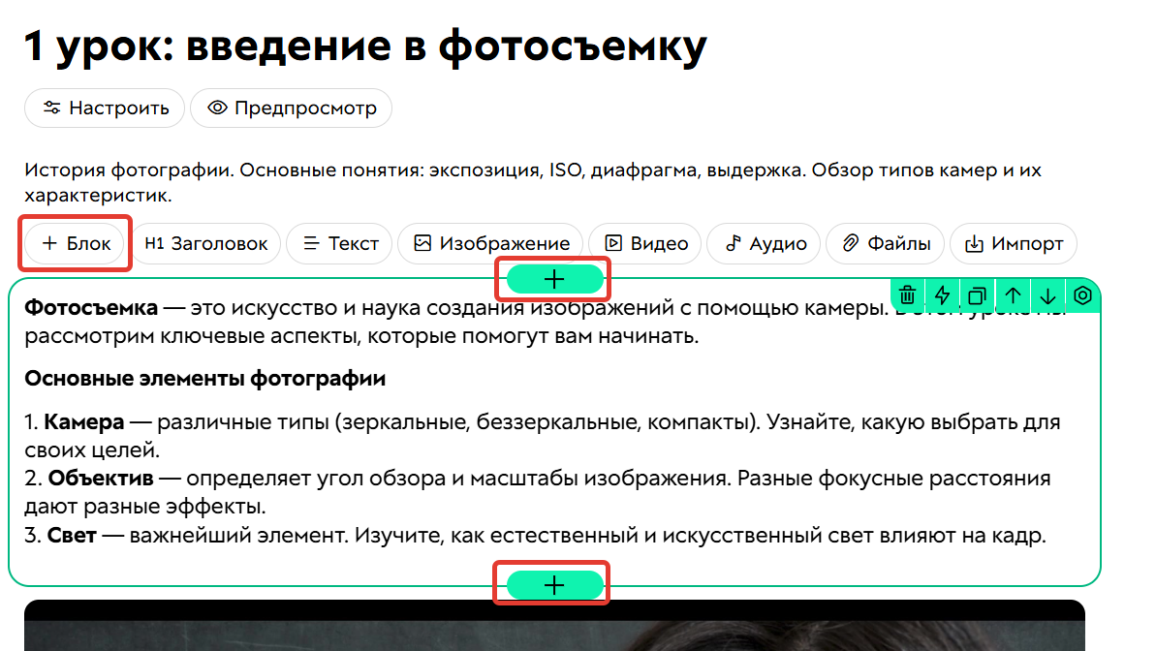Screen dimensions: 1156x651
Task: Click the bold word "Свет" in list
Action: [x=72, y=535]
